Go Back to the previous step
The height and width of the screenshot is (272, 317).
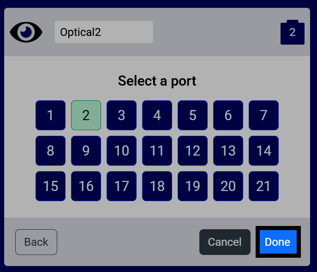[36, 242]
